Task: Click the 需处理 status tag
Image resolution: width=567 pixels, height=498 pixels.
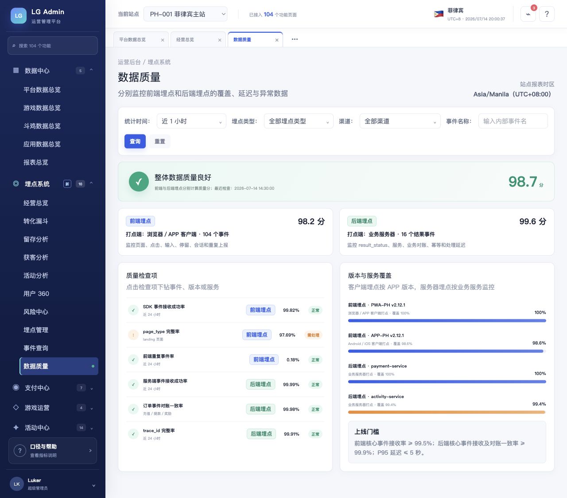Action: (x=313, y=335)
